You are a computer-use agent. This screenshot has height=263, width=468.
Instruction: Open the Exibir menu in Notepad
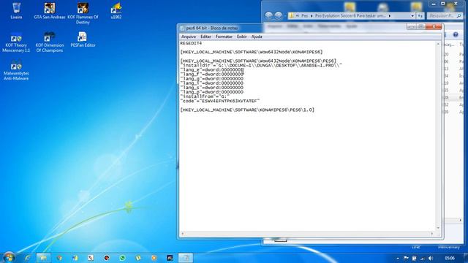click(242, 37)
